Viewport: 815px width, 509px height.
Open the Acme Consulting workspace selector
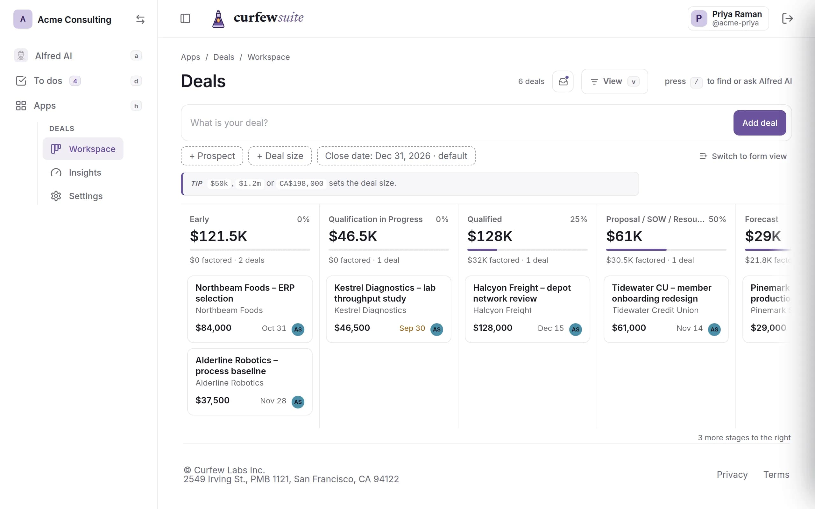(x=79, y=19)
